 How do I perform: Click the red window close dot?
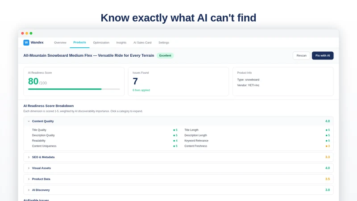[x=23, y=33]
